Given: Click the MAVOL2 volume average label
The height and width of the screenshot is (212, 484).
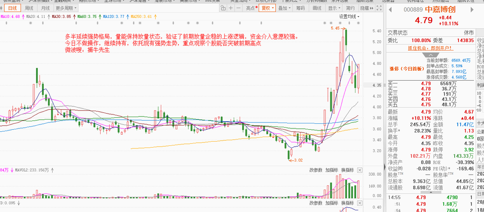Looking at the screenshot, I should point(32,170).
